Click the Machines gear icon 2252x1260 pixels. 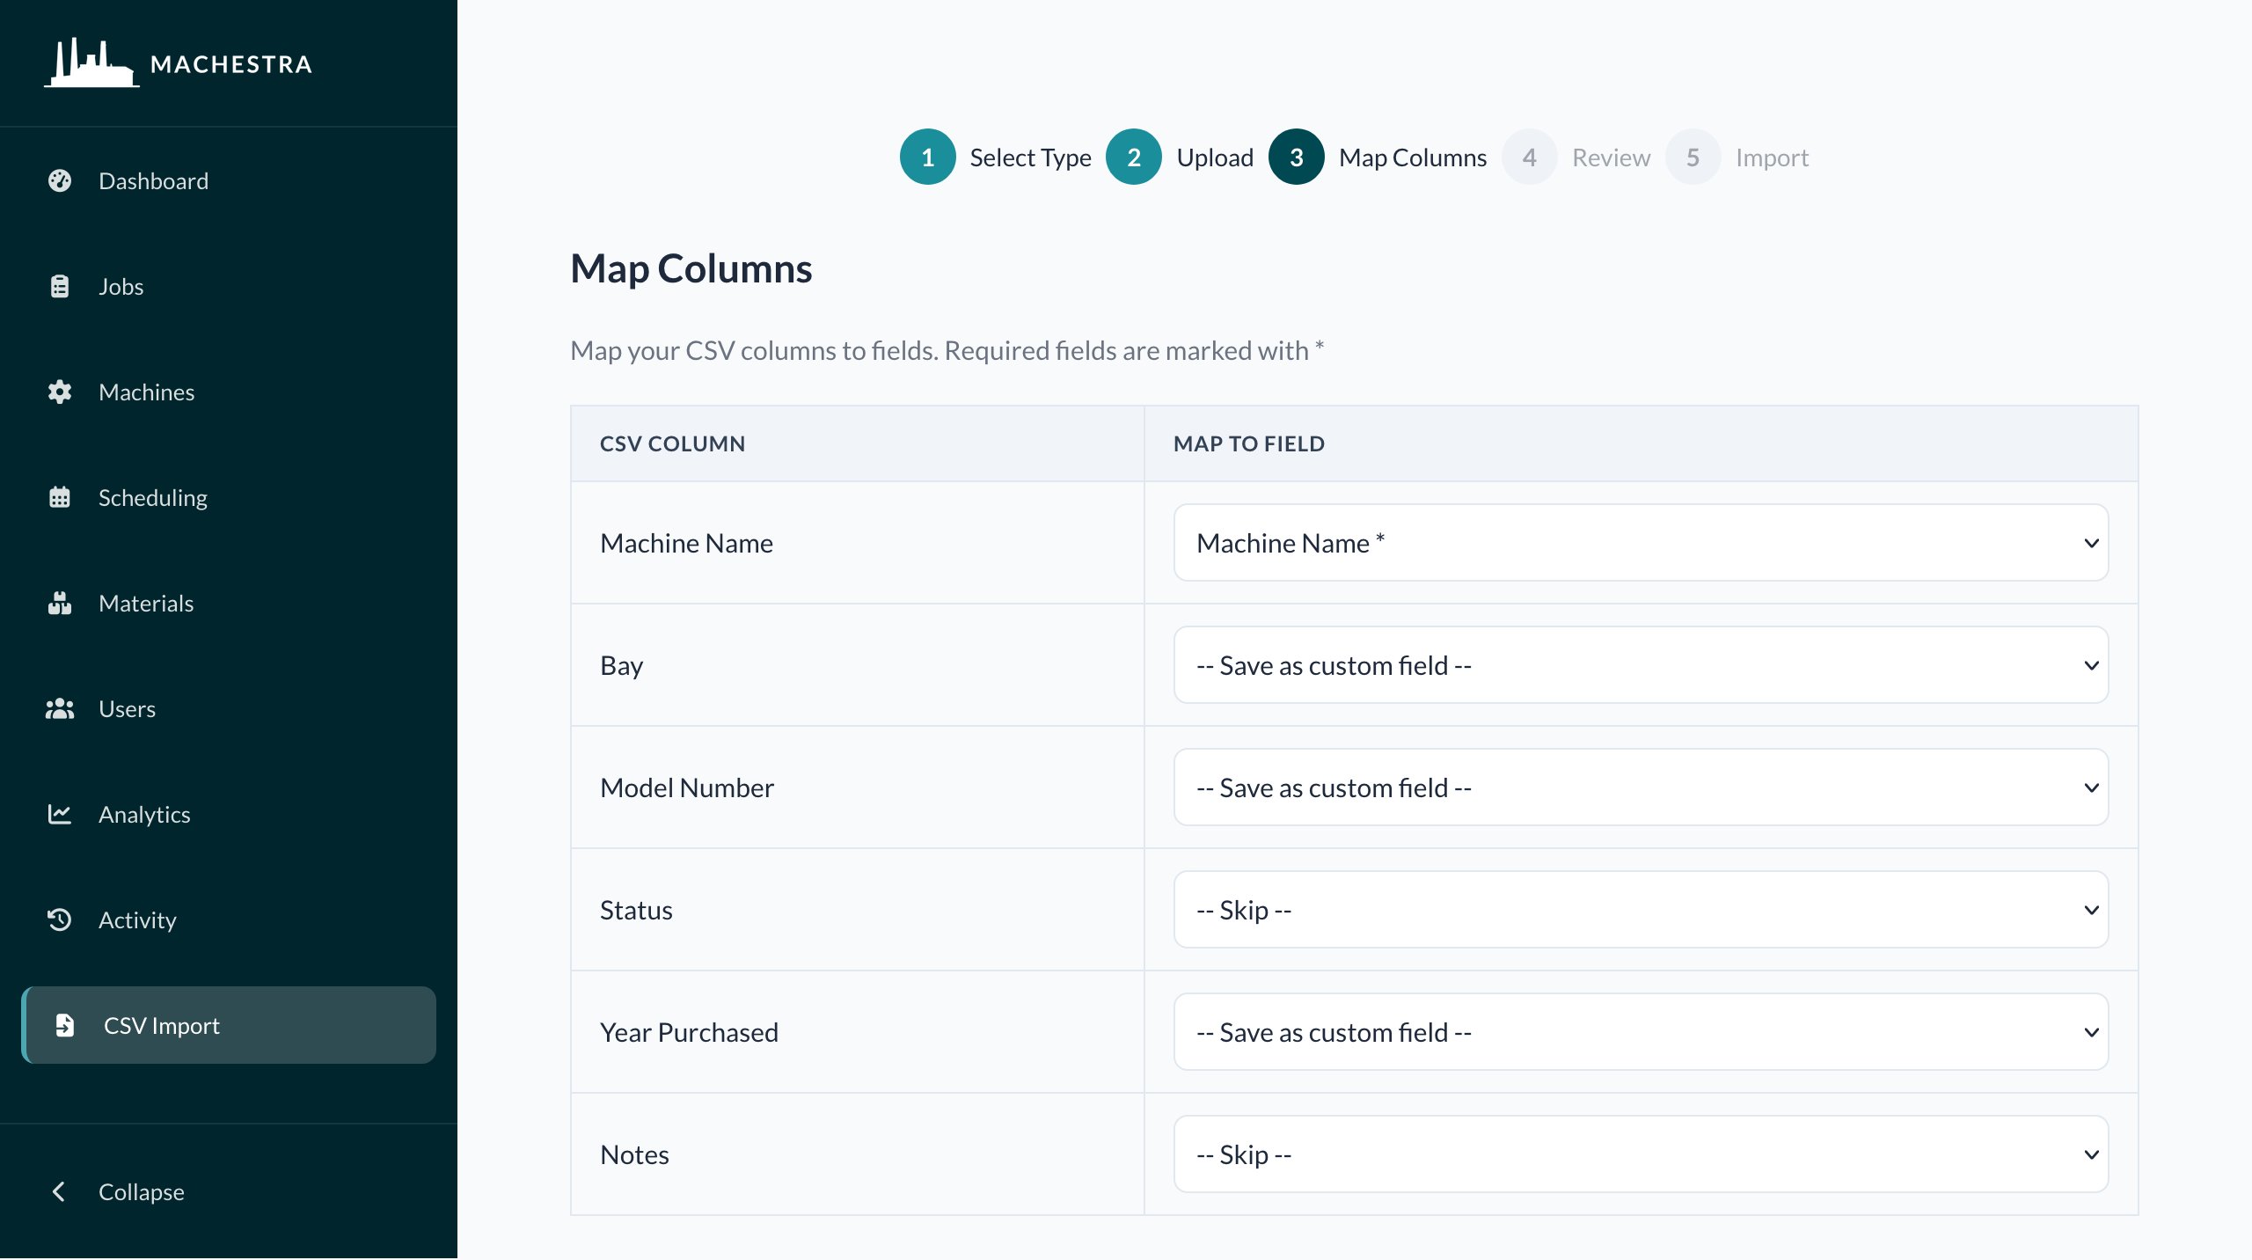point(60,392)
